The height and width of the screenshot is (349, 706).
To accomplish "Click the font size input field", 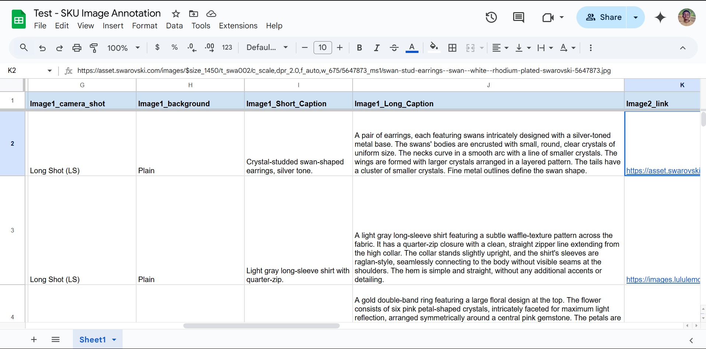I will coord(322,48).
